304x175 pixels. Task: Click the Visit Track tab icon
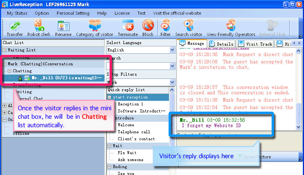pyautogui.click(x=241, y=44)
